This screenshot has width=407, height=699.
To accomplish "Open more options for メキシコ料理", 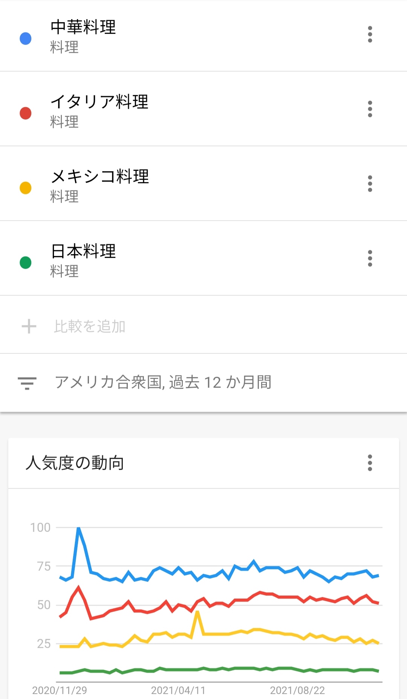I will [x=370, y=184].
